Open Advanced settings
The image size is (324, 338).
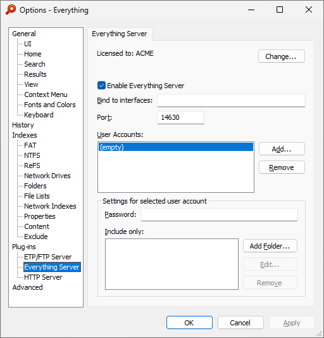tap(27, 287)
